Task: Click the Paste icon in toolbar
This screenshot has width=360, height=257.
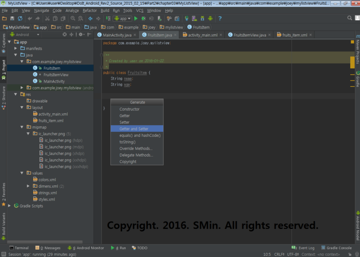Action: 63,18
